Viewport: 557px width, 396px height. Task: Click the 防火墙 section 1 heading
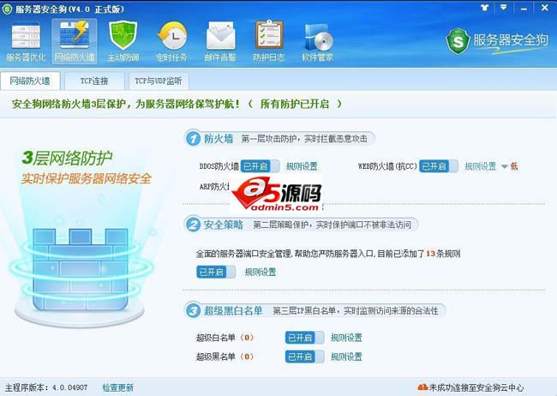click(x=219, y=139)
